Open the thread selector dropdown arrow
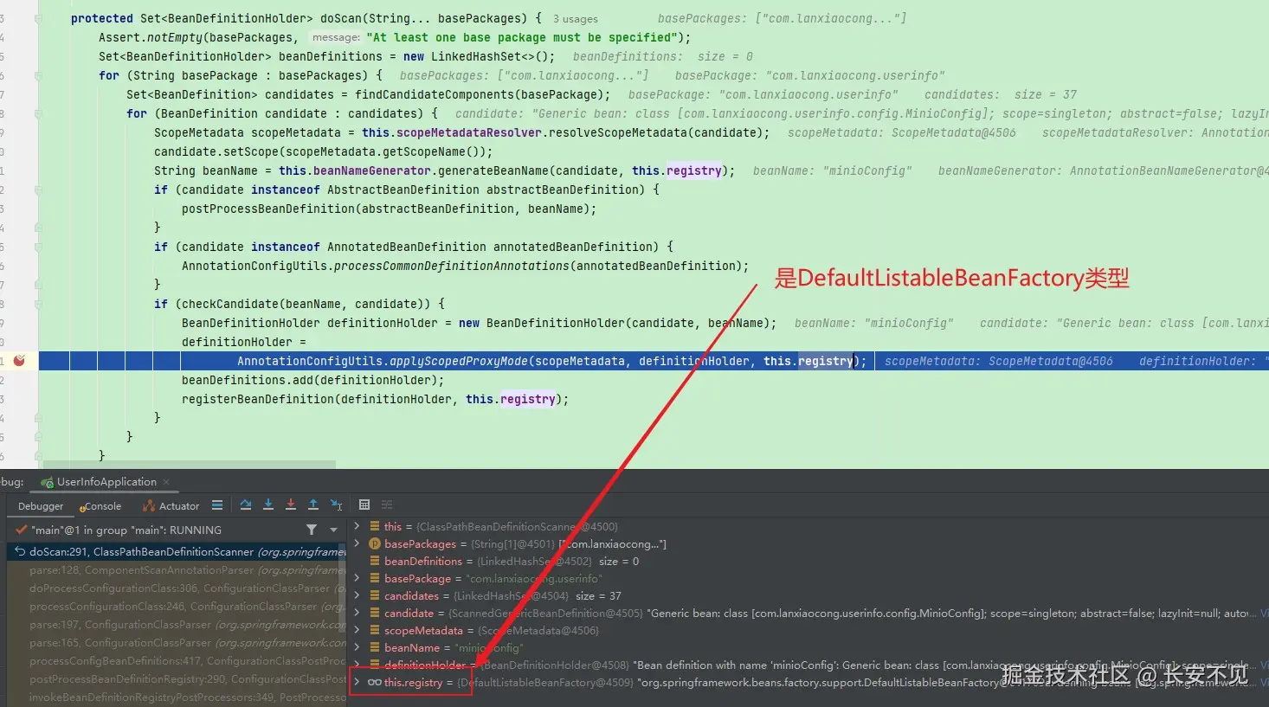The height and width of the screenshot is (707, 1269). click(333, 530)
